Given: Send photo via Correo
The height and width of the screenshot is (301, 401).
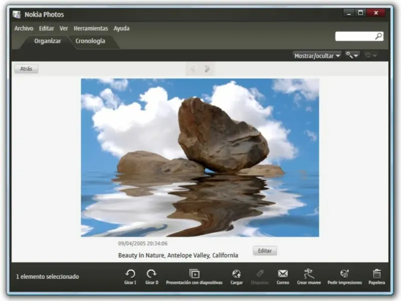Looking at the screenshot, I should (283, 277).
